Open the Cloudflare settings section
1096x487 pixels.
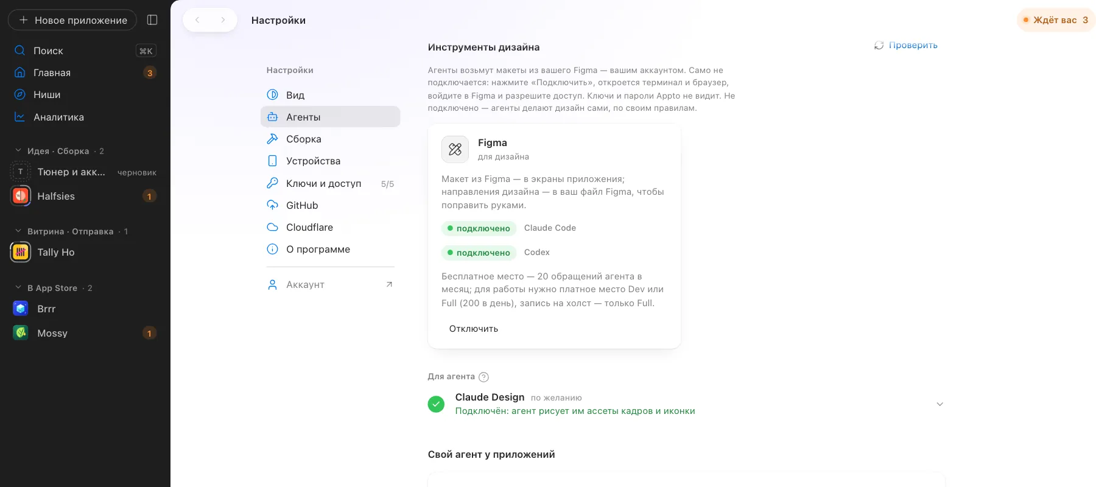click(331, 227)
